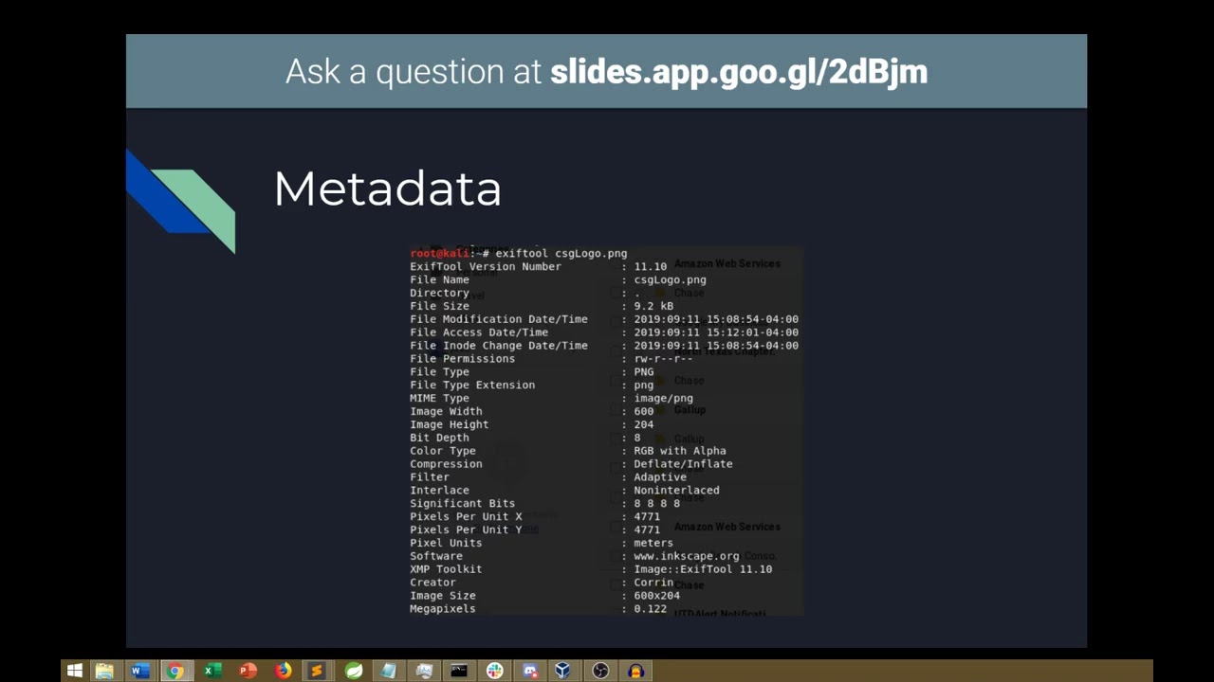Select the MIME type value "image/png"
The height and width of the screenshot is (682, 1214).
pos(663,399)
